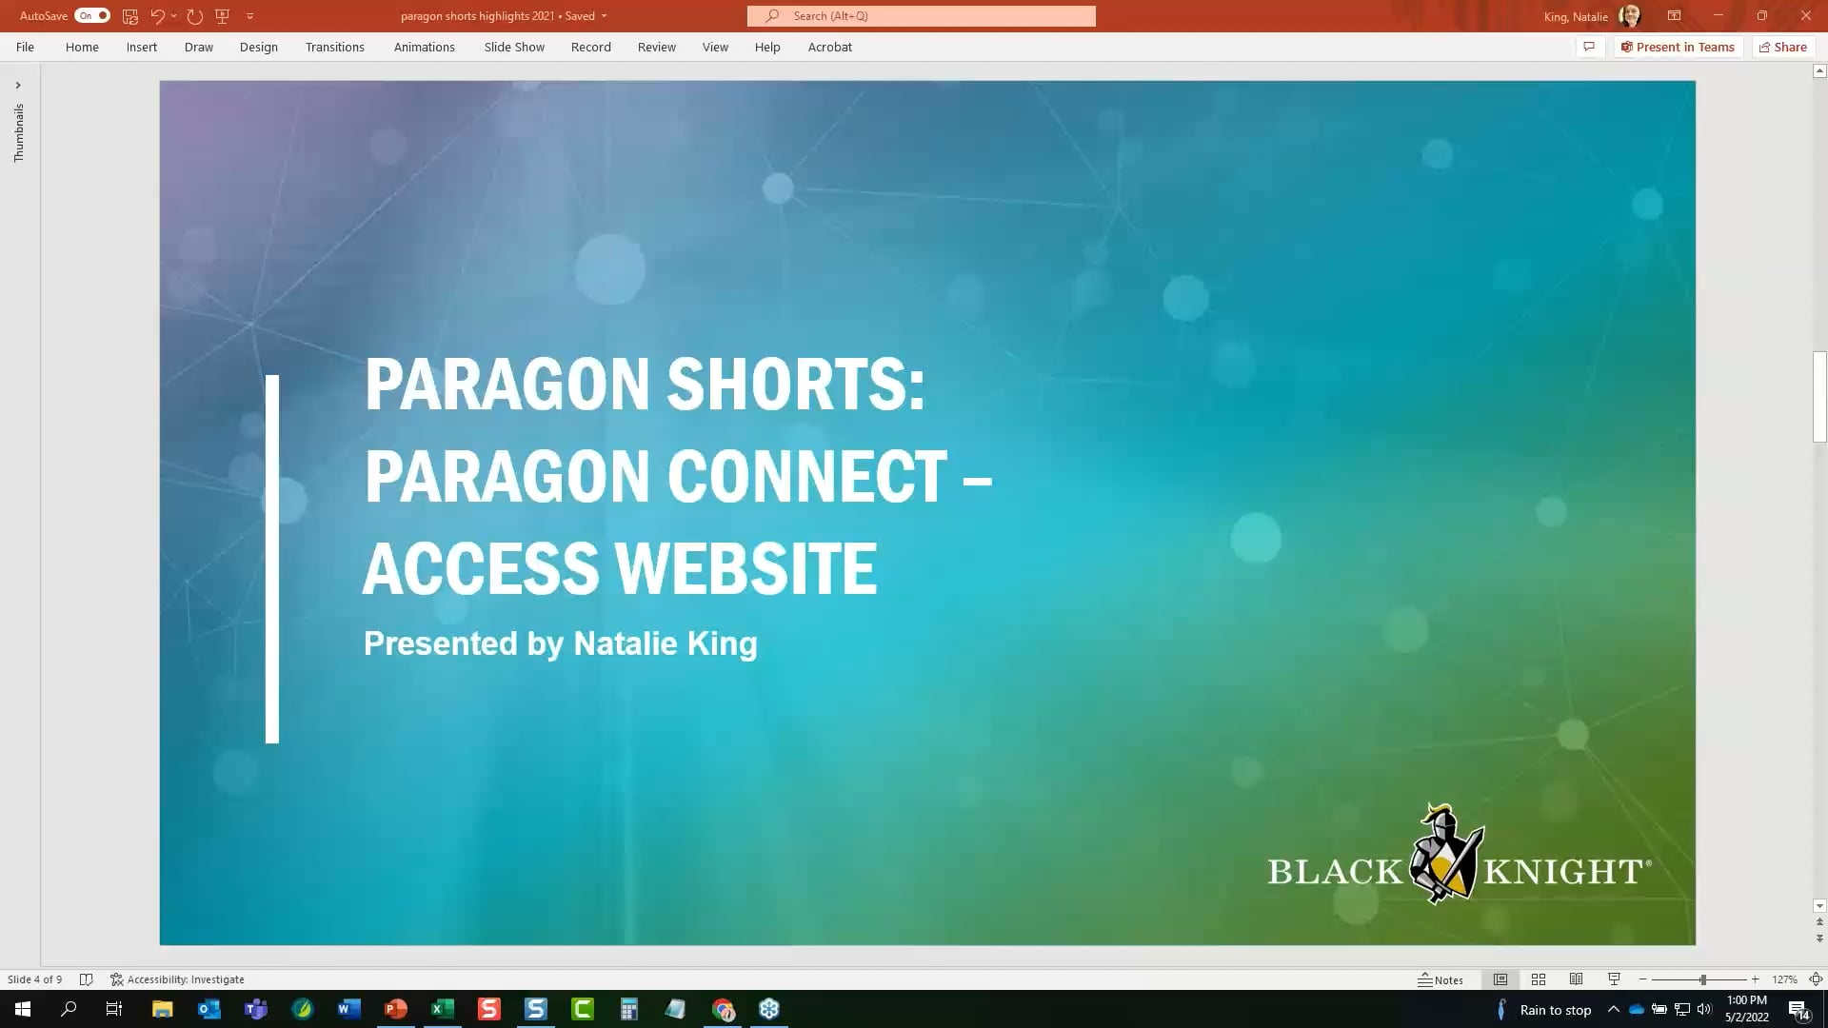Open the Record tab
The image size is (1828, 1028).
pos(591,47)
